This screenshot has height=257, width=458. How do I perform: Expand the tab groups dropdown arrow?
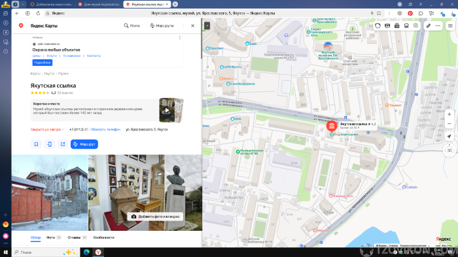(x=23, y=4)
